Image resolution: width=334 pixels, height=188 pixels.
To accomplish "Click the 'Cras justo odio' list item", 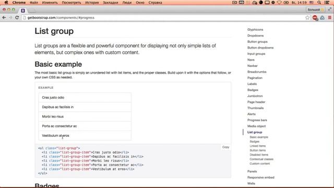I will (x=85, y=98).
